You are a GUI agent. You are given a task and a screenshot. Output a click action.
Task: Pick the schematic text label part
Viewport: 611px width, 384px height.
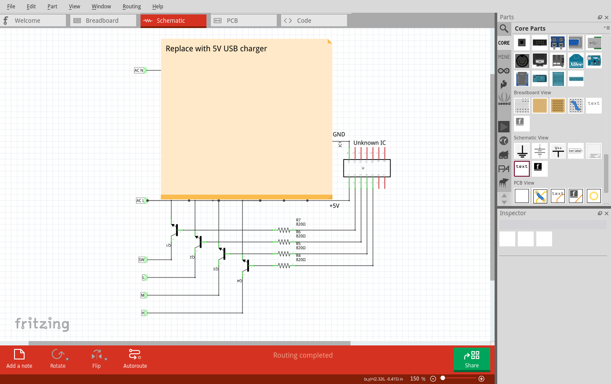click(522, 169)
